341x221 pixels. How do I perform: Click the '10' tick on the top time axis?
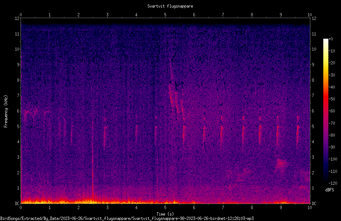(x=310, y=14)
